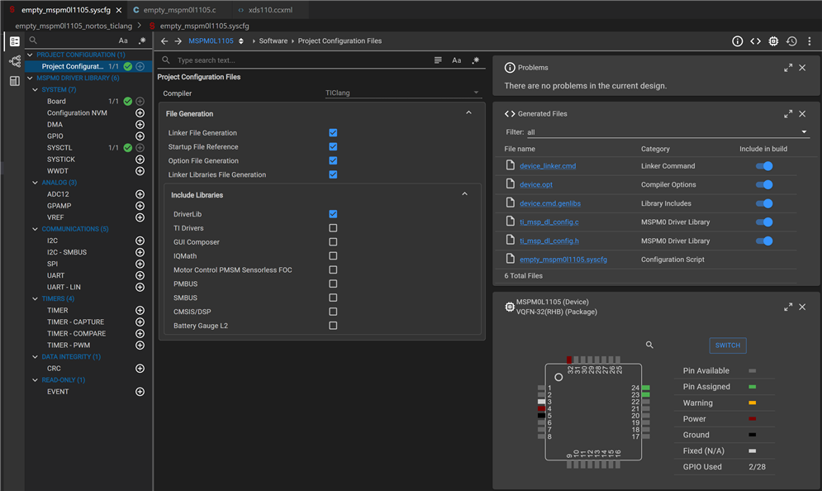Open the device_linker.cmd file link
Viewport: 822px width, 491px height.
[x=548, y=166]
